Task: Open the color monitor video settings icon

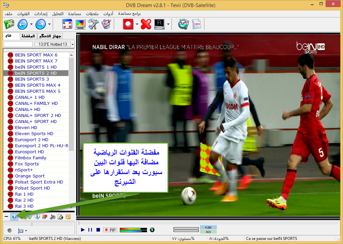Action: tap(80, 24)
